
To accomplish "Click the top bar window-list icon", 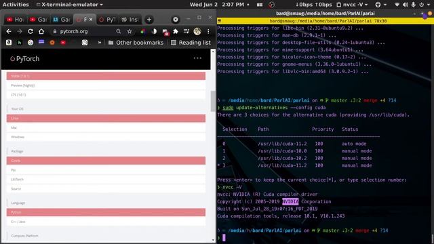I will click(x=260, y=5).
